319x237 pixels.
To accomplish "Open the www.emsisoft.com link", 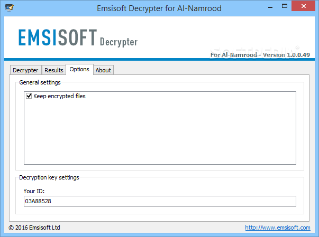I will (x=278, y=227).
